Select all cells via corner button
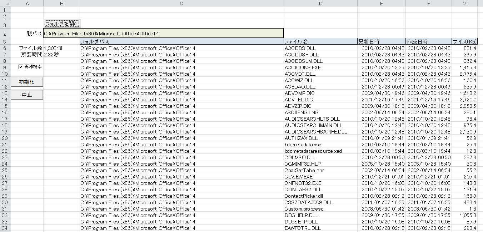The image size is (483, 232). coord(5,3)
